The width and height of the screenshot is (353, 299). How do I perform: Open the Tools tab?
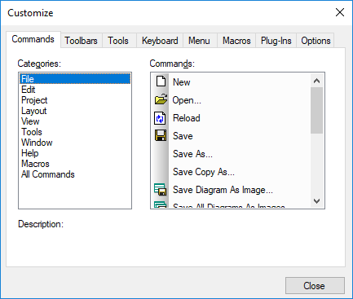coord(118,41)
